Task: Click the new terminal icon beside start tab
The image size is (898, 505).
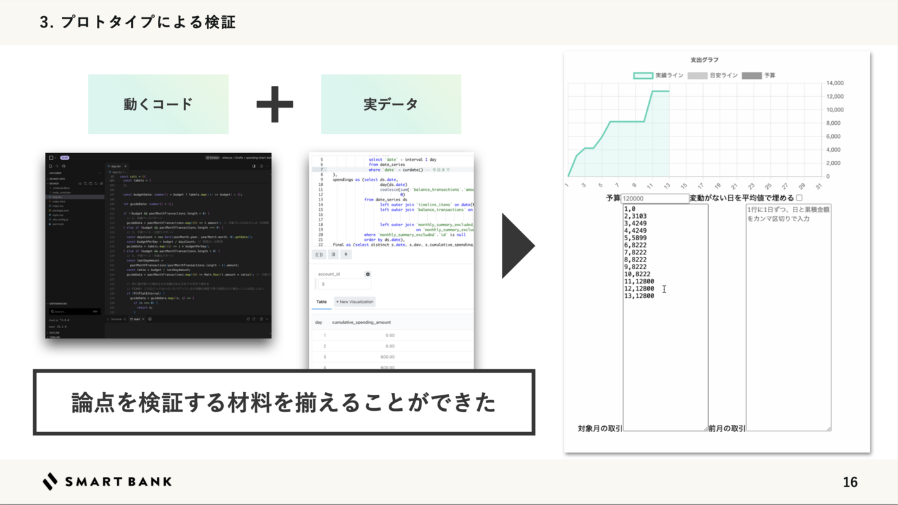Action: [x=150, y=319]
